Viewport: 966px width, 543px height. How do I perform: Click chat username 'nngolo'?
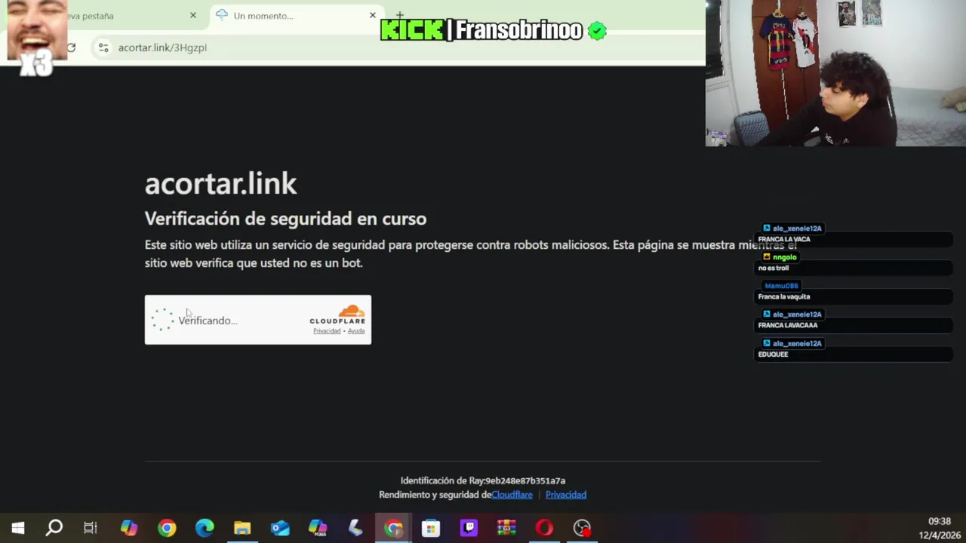coord(784,257)
